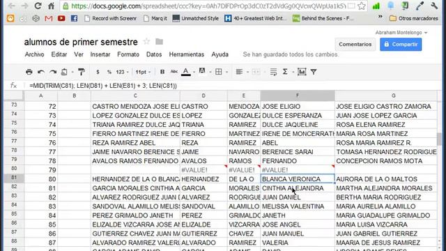Click the clipboard paste icon
446x251 pixels.
coord(64,72)
